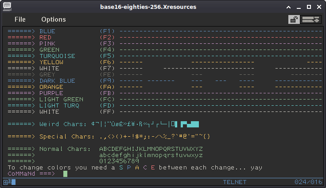This screenshot has width=326, height=188.
Task: Click the (F9) key label
Action: tap(107, 81)
